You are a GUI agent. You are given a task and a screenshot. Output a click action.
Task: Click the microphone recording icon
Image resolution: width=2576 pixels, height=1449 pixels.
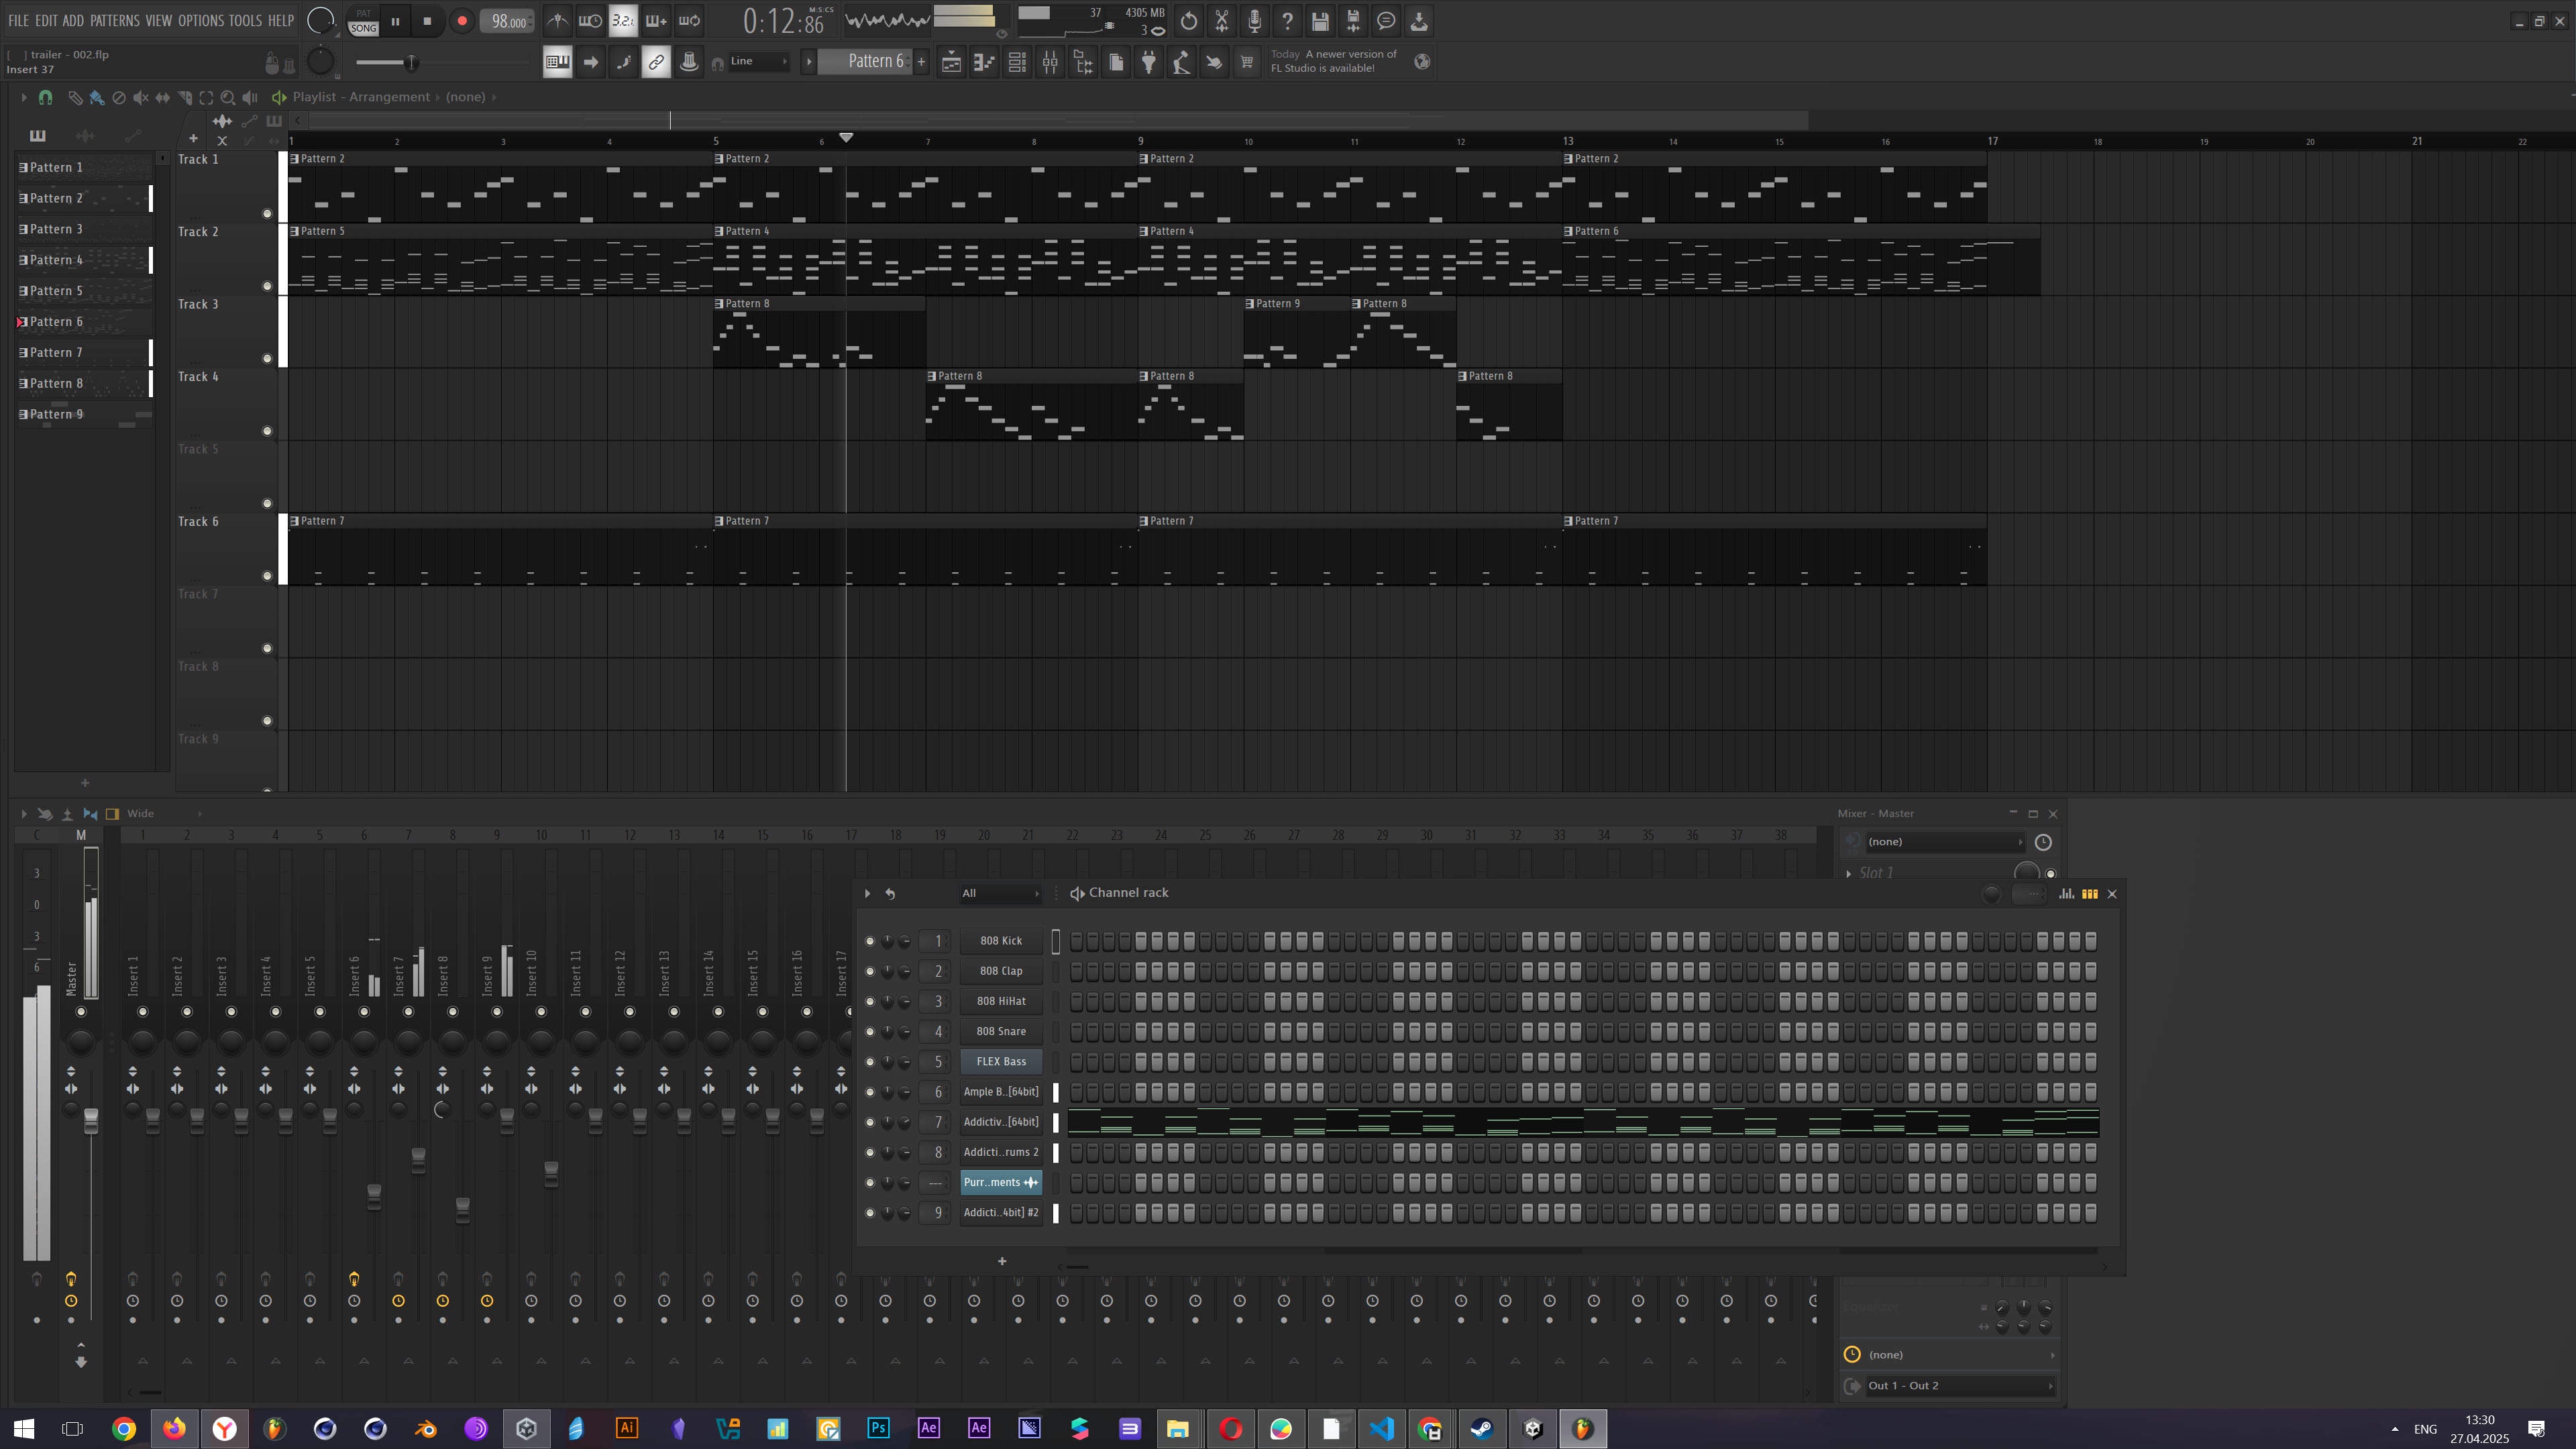click(x=1254, y=21)
